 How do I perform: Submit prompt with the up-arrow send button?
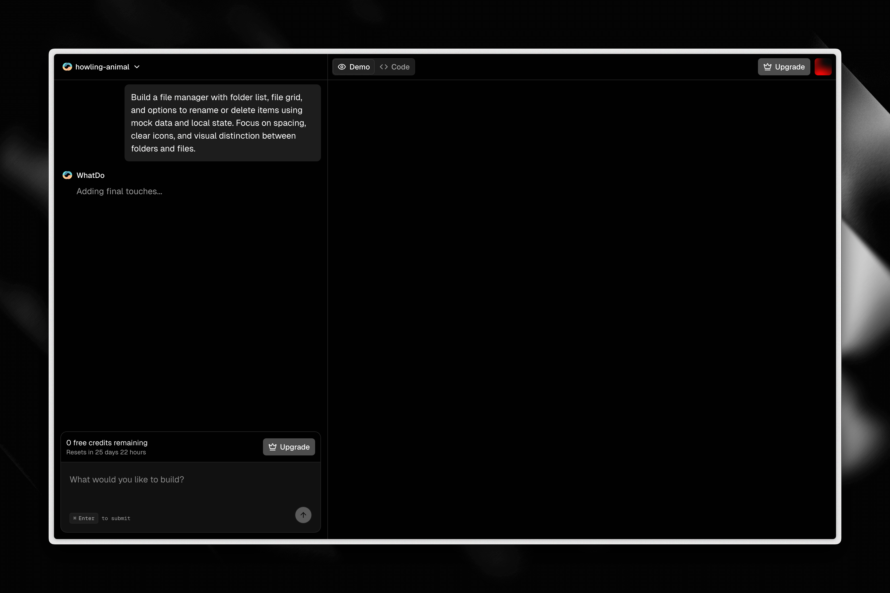[303, 515]
